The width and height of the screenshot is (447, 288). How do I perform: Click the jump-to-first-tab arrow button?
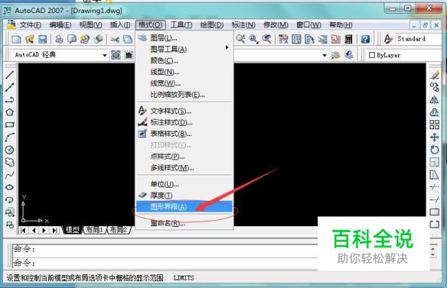pyautogui.click(x=23, y=230)
